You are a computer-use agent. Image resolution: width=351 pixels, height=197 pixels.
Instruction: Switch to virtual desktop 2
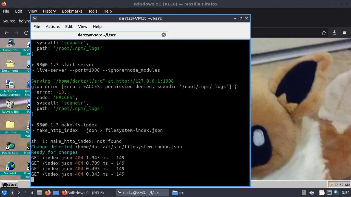19,193
